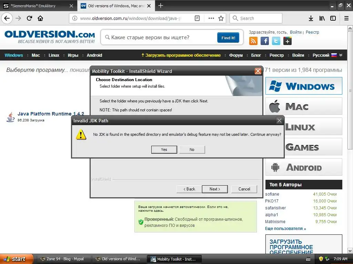
Task: Open a new browser tab
Action: point(161,5)
